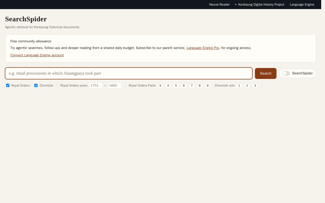Click the 'Chronicle vols' label
Image resolution: width=325 pixels, height=203 pixels.
click(x=225, y=86)
